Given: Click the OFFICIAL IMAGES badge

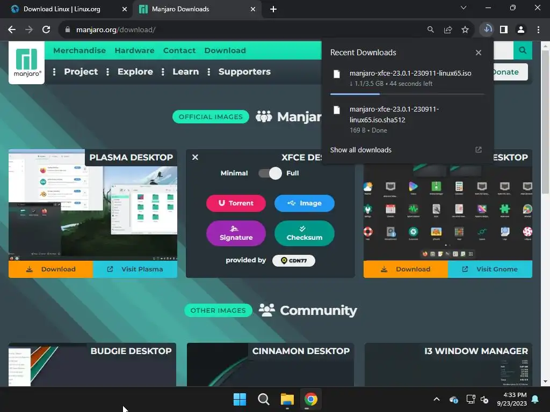Looking at the screenshot, I should [x=211, y=116].
